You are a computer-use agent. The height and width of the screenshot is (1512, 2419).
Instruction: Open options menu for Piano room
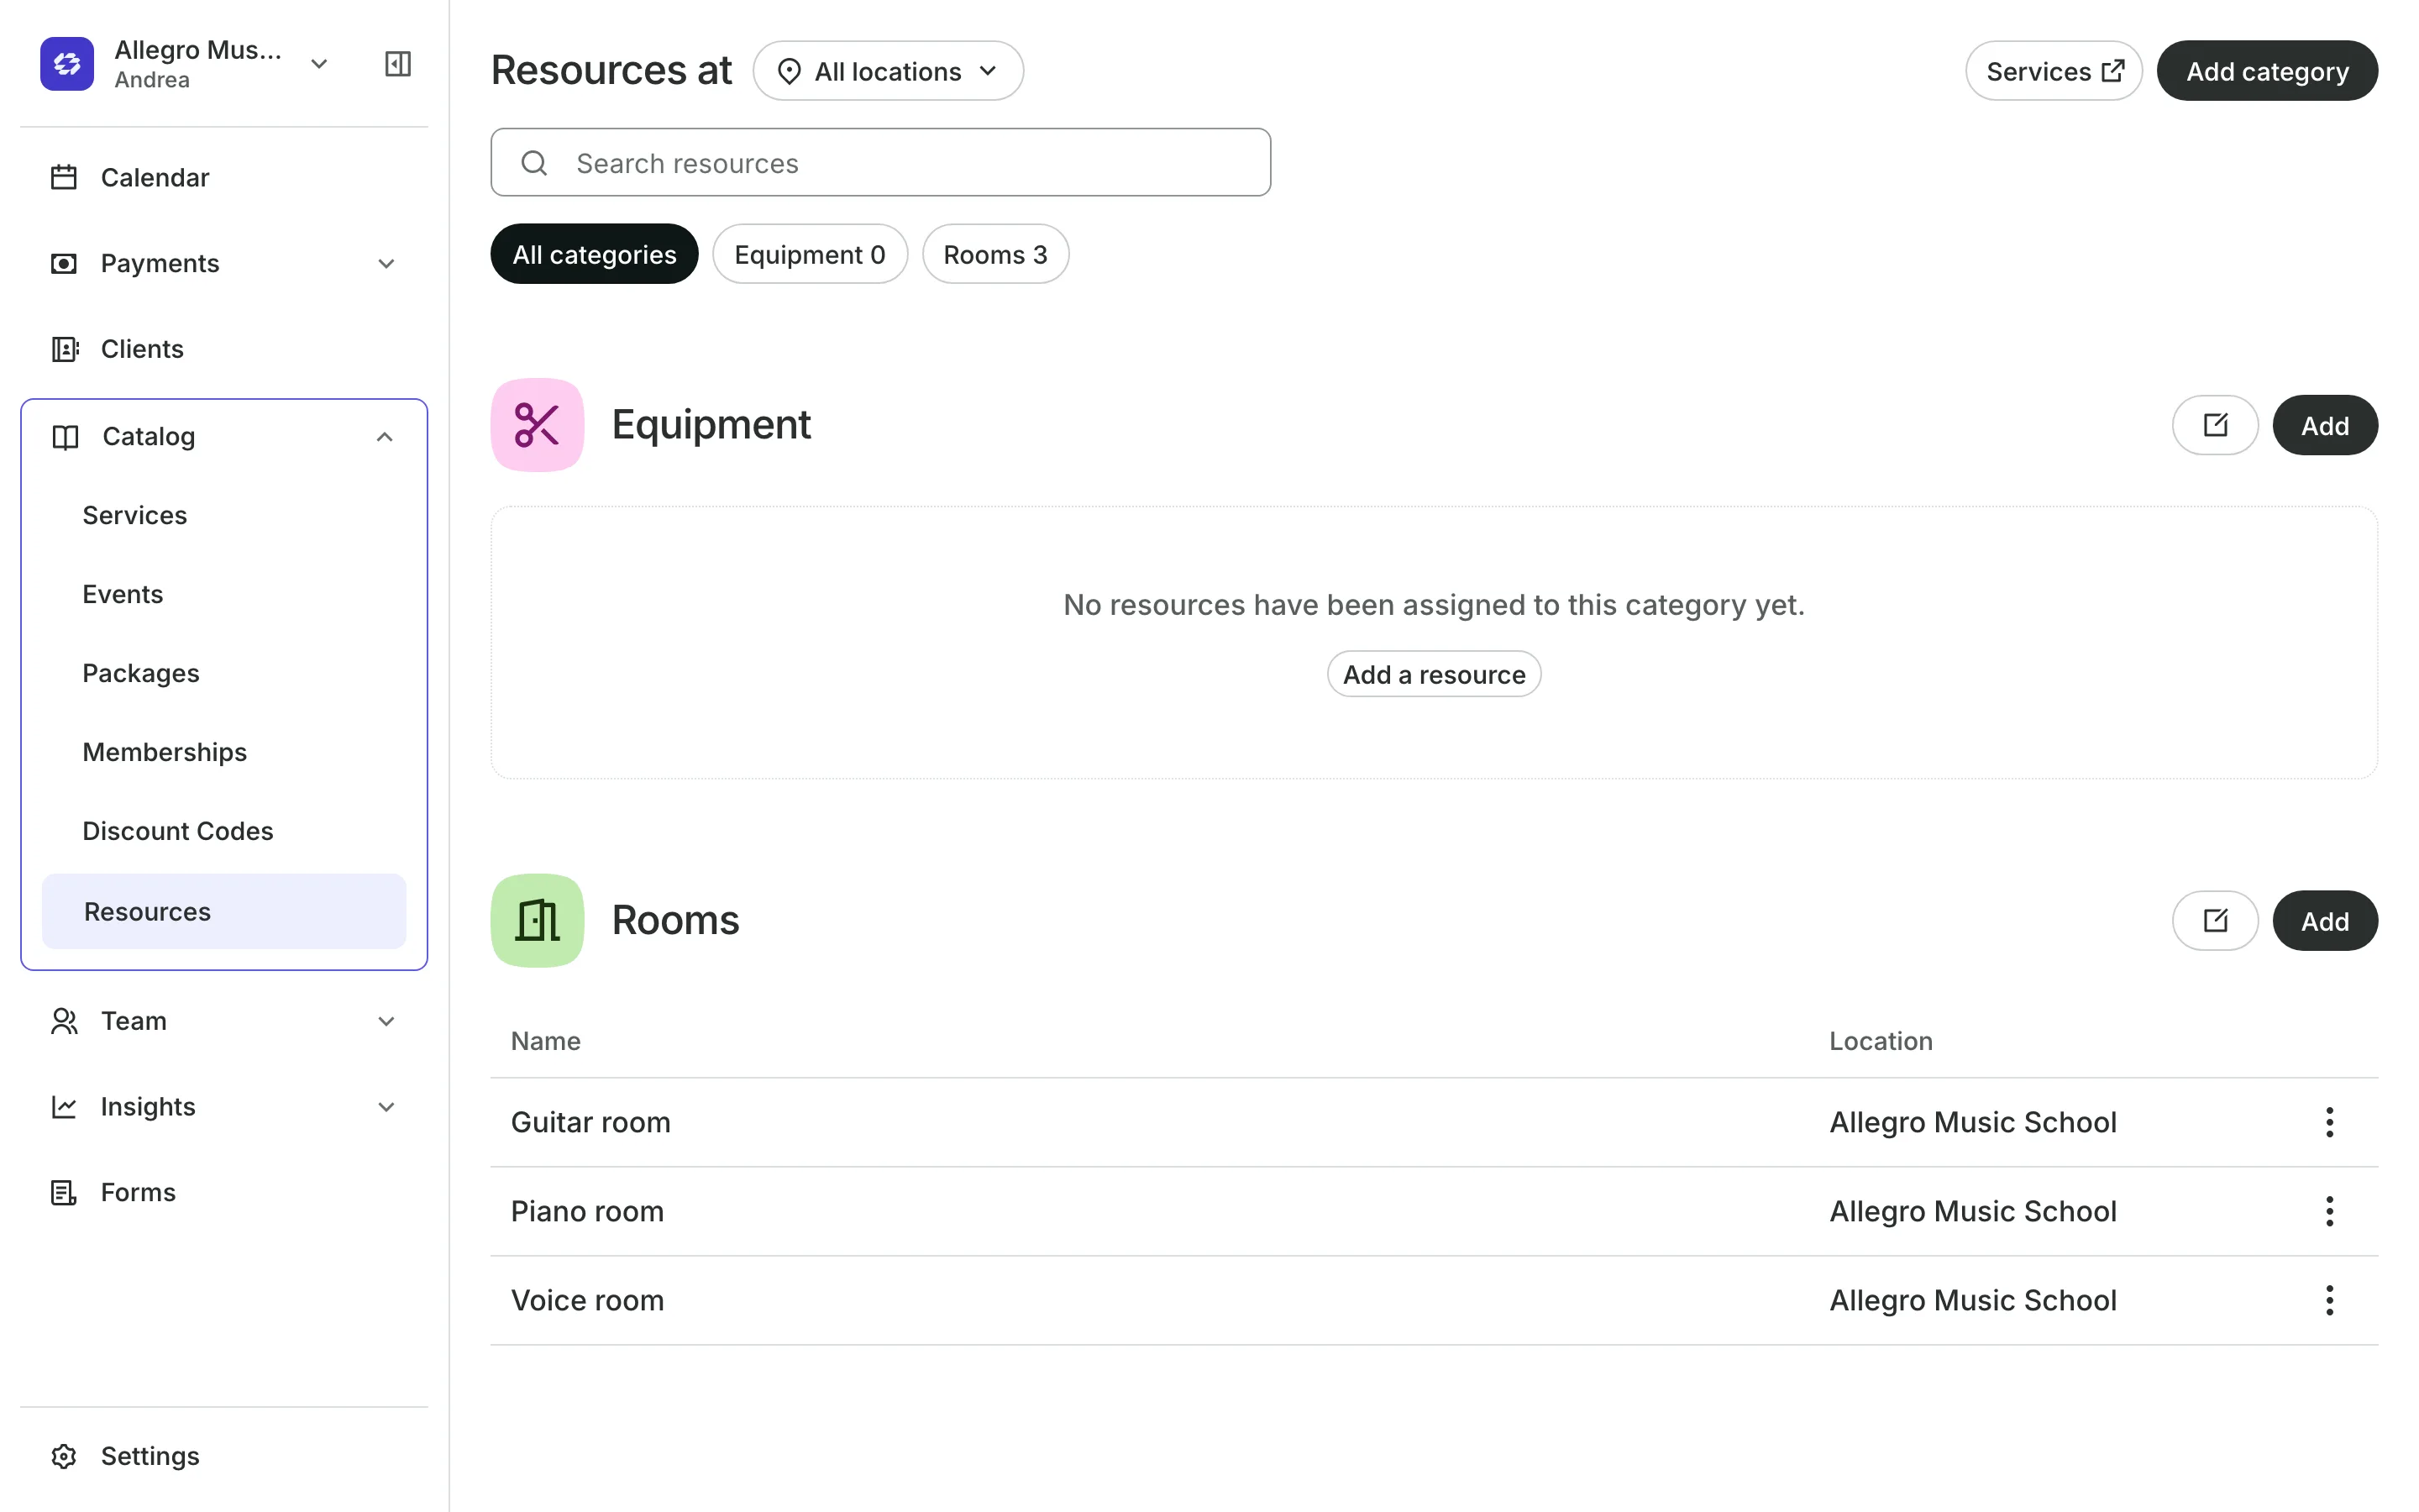(2329, 1211)
